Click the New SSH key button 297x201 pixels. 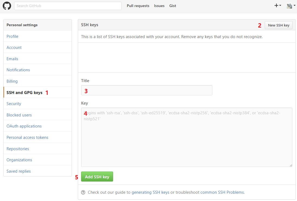(x=279, y=25)
